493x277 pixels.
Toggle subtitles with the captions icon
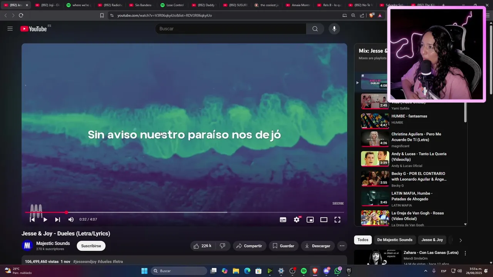[283, 220]
